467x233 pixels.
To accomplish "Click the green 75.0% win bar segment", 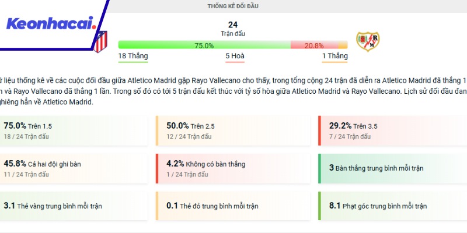I will point(204,45).
